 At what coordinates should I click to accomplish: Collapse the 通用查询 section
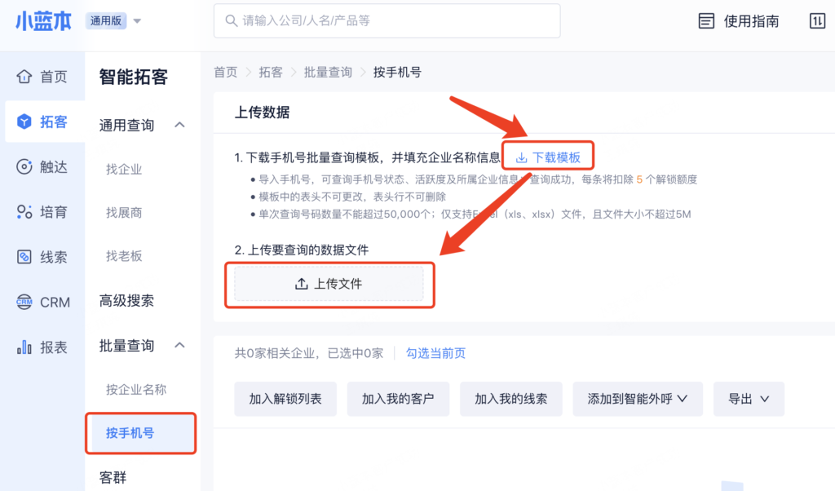point(180,125)
